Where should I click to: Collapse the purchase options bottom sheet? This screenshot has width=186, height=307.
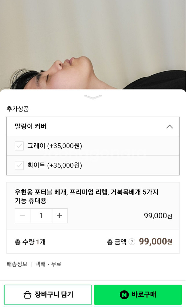coord(93,97)
